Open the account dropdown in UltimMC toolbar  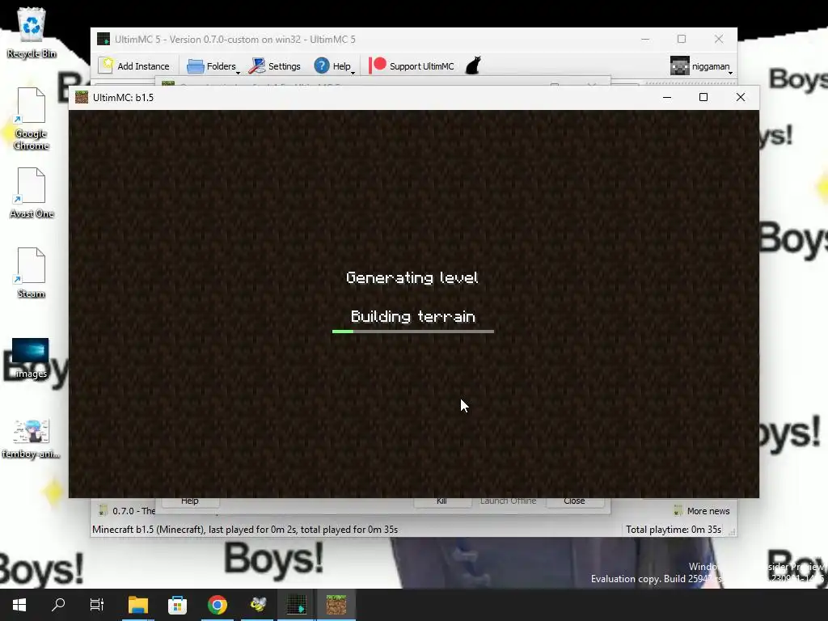[702, 66]
